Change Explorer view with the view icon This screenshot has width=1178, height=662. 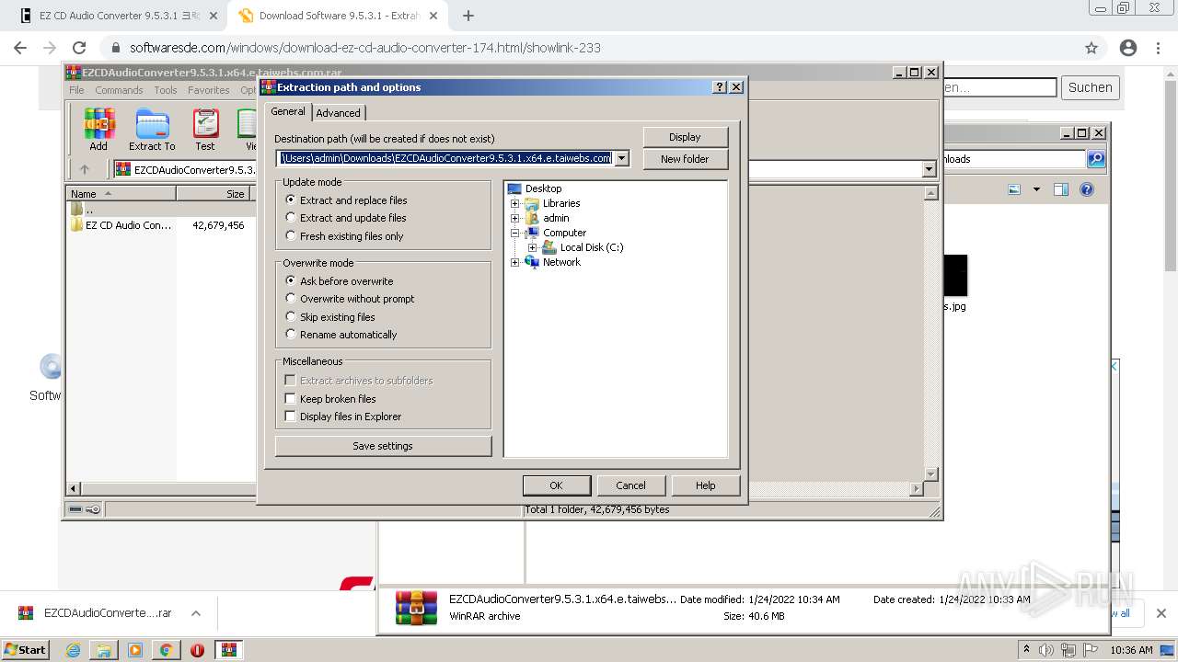1014,189
